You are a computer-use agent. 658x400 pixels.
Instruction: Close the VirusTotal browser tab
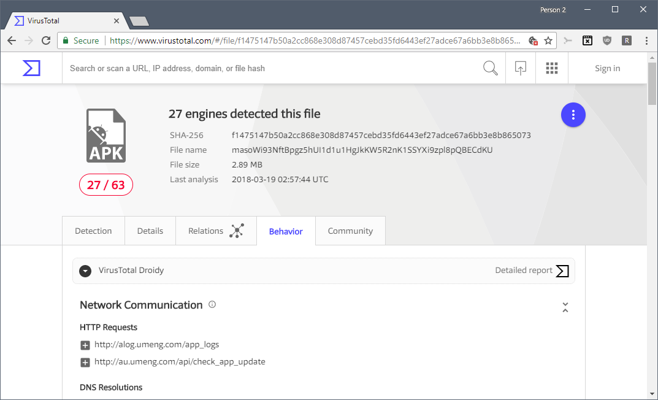(117, 21)
